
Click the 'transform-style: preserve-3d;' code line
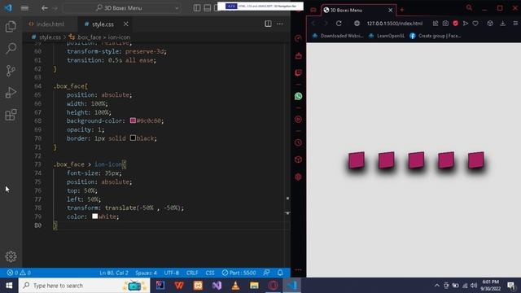(x=116, y=51)
